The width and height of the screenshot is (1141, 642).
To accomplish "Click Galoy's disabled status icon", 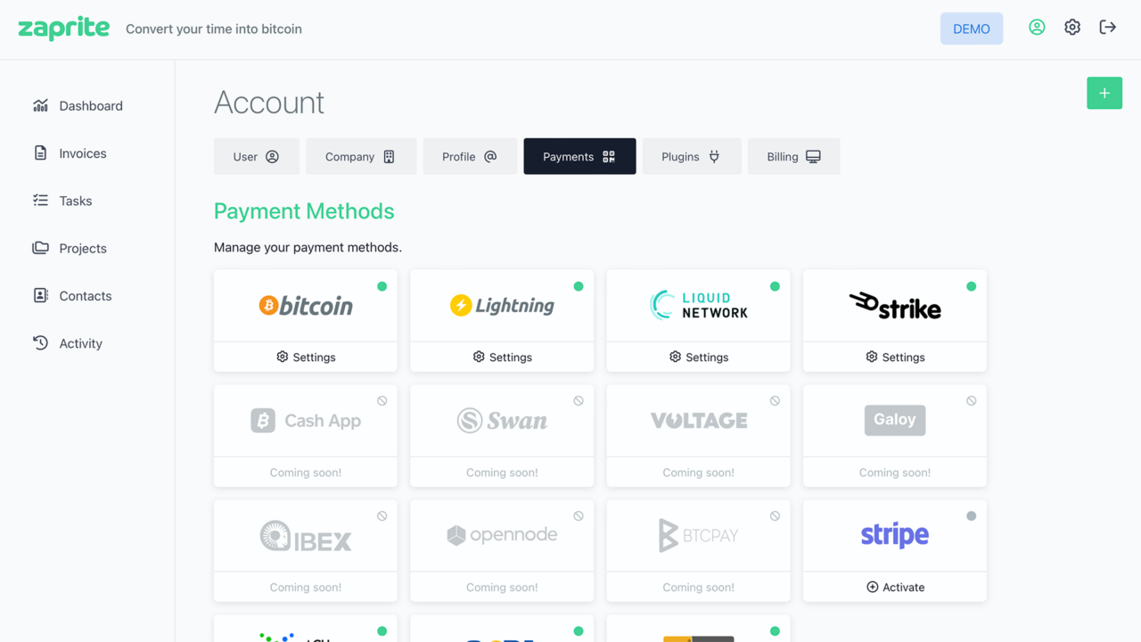I will point(972,401).
